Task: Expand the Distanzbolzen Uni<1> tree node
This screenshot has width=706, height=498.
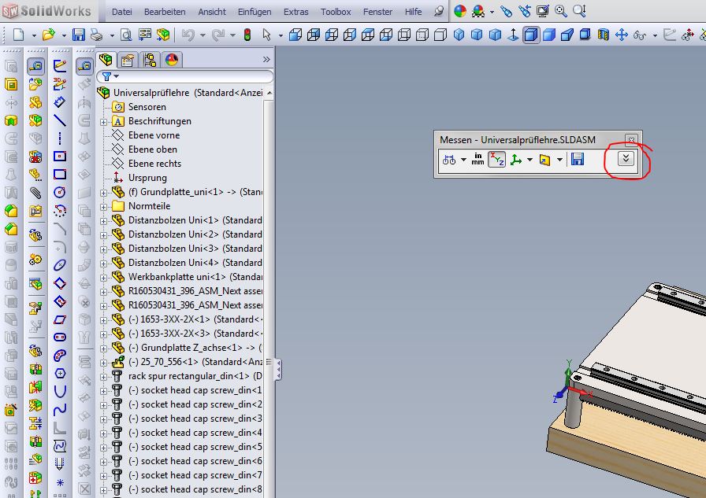Action: click(103, 221)
